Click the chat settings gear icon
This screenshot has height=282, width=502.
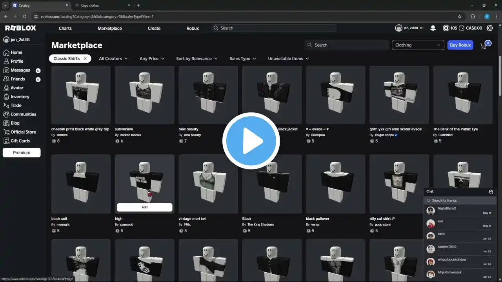tap(491, 192)
